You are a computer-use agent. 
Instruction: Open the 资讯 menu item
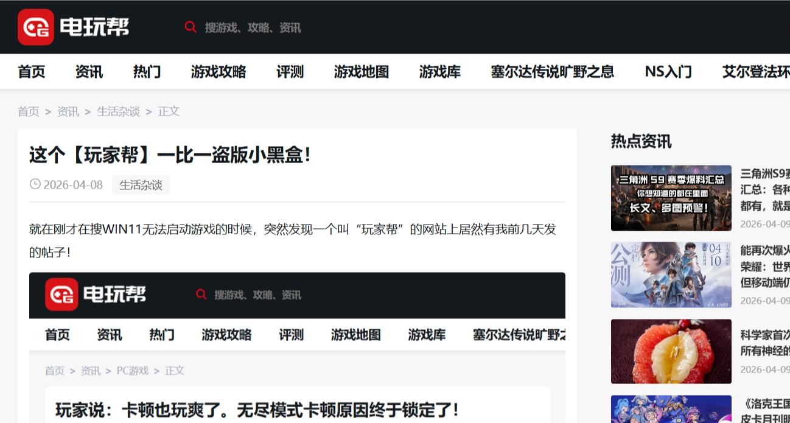[88, 72]
